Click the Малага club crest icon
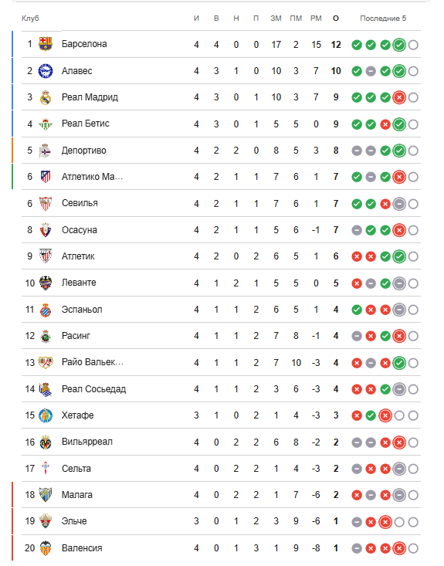Screen dimensions: 444x566 tap(46, 495)
